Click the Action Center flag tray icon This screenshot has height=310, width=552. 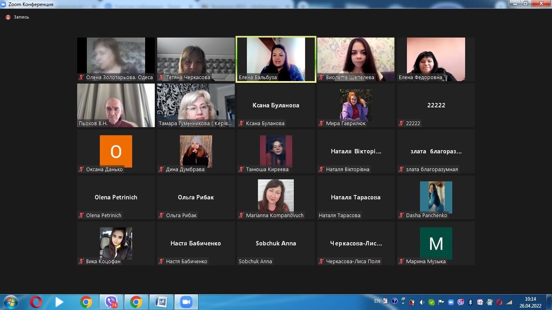point(441,302)
